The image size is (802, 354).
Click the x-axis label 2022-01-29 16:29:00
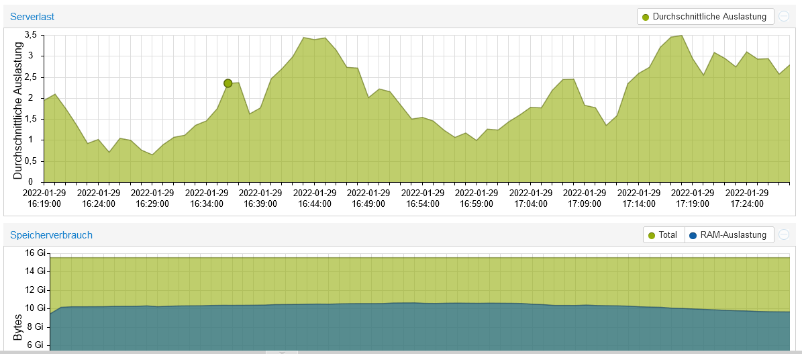point(152,198)
